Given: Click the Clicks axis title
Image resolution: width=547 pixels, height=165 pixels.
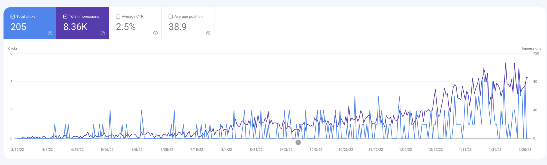Looking at the screenshot, I should (x=13, y=48).
